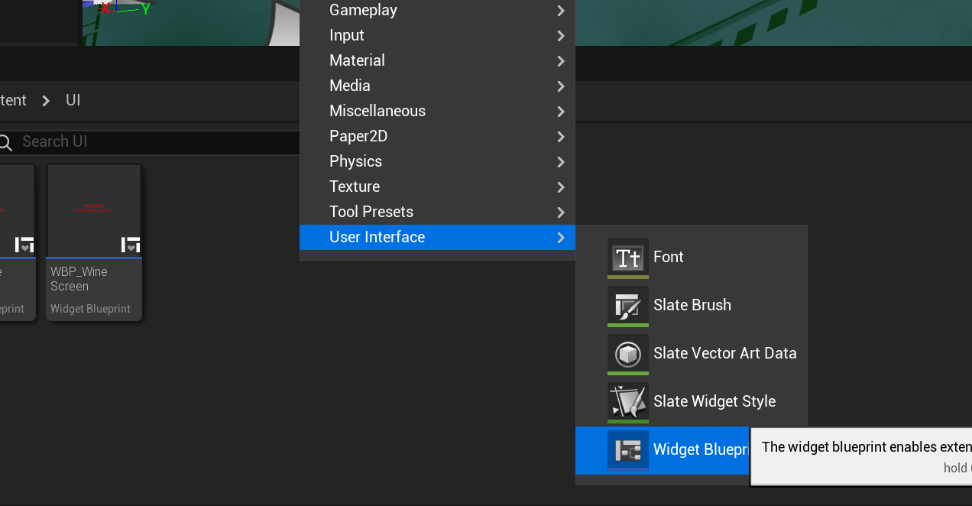Open the Gameplay submenu
Viewport: 972px width, 506px height.
point(437,11)
